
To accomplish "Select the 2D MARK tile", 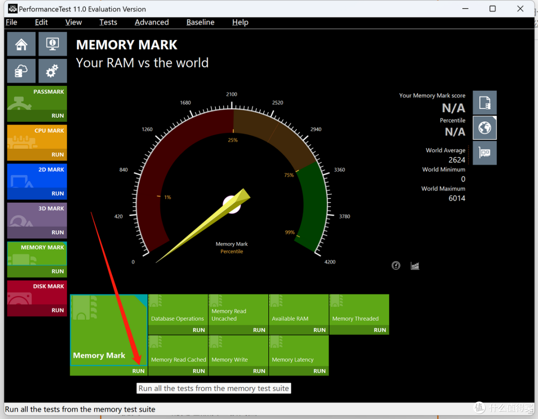I will coord(37,176).
